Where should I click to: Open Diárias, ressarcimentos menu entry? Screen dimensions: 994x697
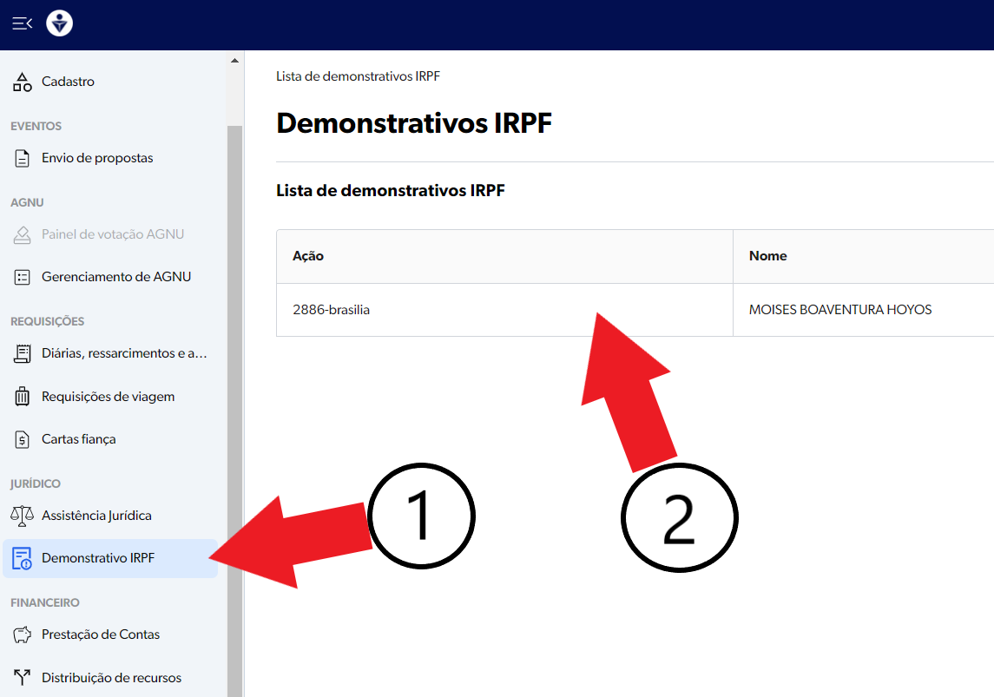pos(124,354)
